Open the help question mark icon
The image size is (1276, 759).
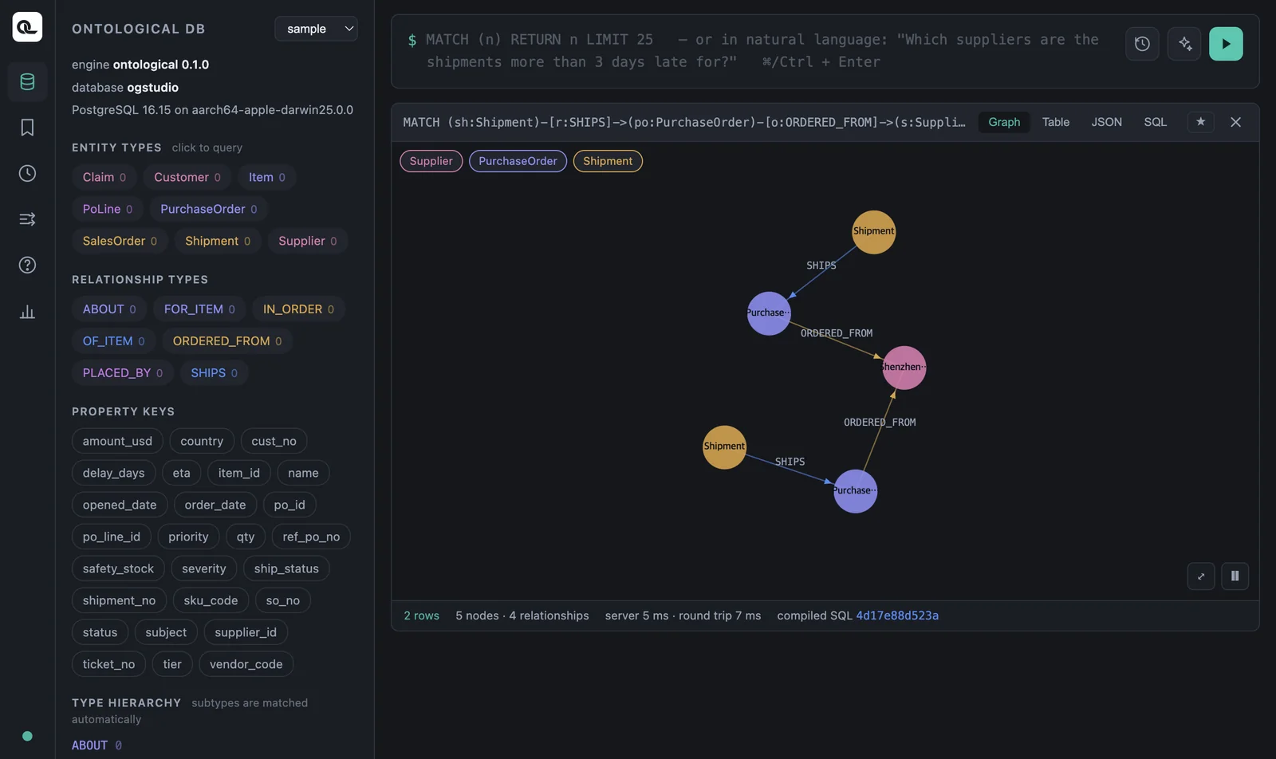pos(27,265)
